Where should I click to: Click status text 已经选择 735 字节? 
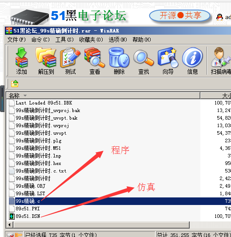(61, 235)
